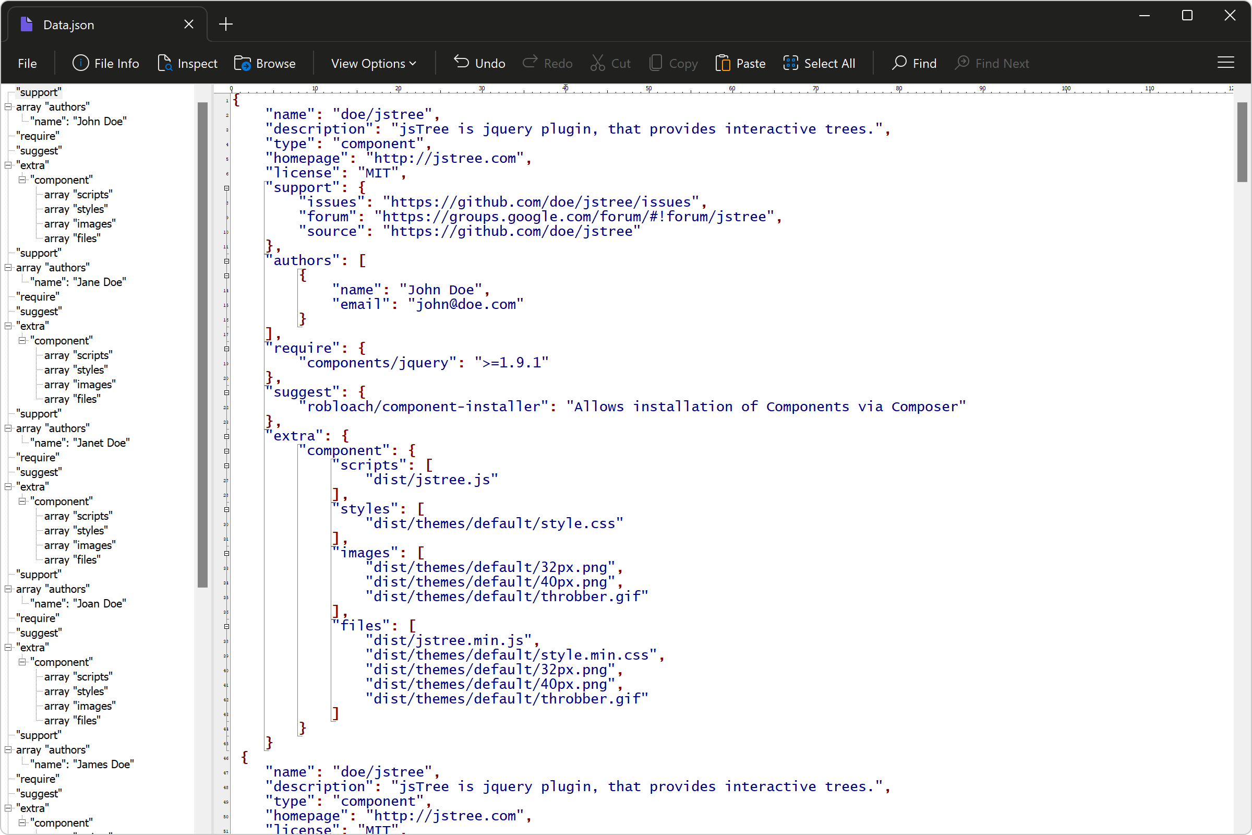Viewport: 1252px width, 835px height.
Task: Toggle the 'extra' tree node under James Doe
Action: pos(8,808)
